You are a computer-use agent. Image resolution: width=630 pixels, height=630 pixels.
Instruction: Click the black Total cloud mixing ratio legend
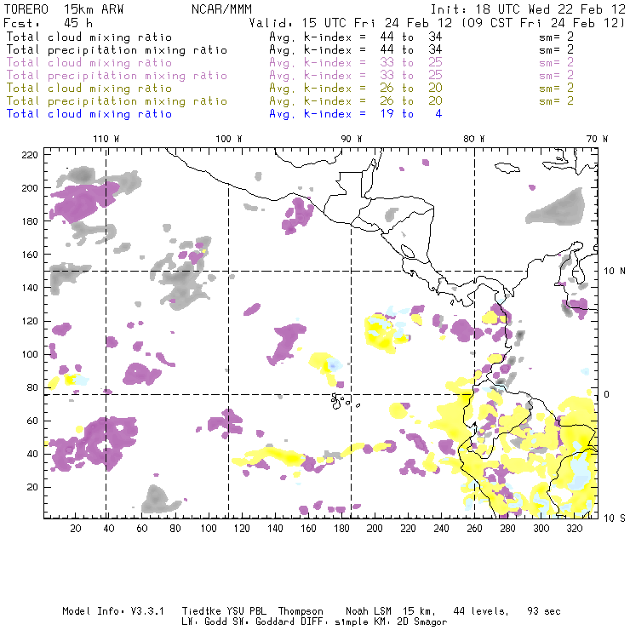pos(89,37)
